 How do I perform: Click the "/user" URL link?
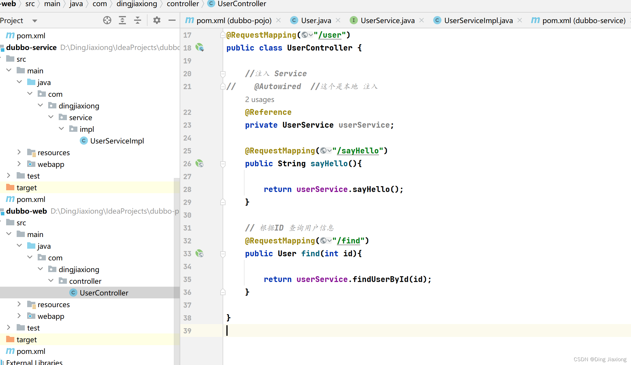[x=330, y=35]
